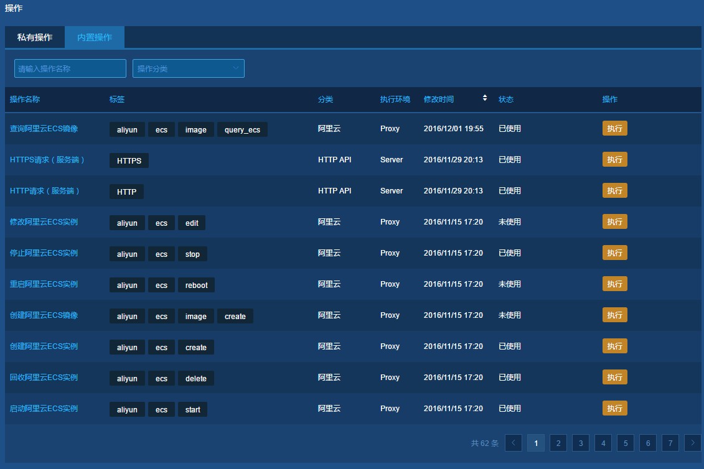Go to page 4

[603, 443]
